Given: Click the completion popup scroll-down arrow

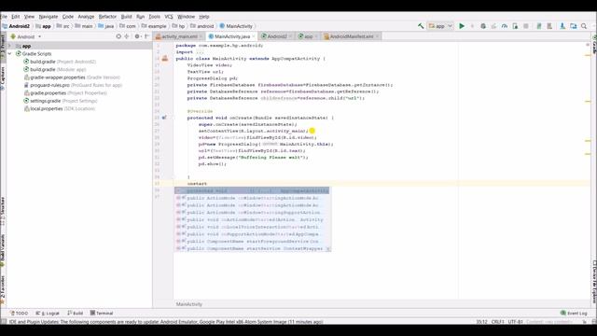Looking at the screenshot, I should pyautogui.click(x=328, y=249).
